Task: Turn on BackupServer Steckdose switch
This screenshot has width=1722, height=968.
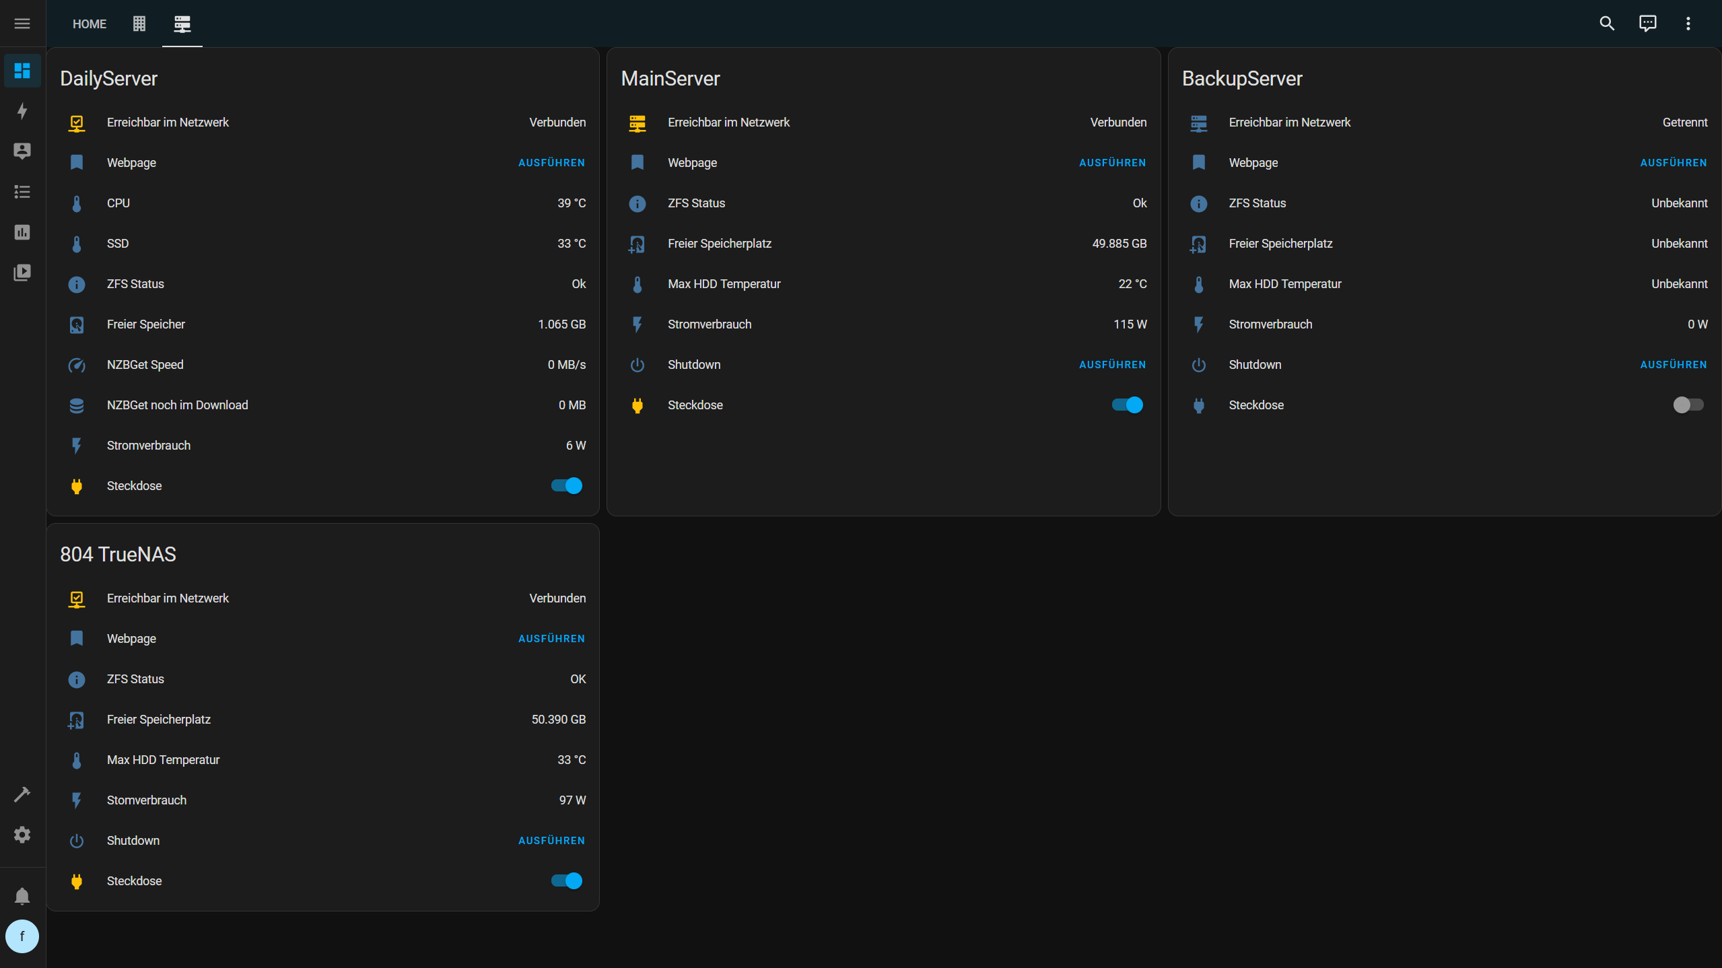Action: (1688, 405)
